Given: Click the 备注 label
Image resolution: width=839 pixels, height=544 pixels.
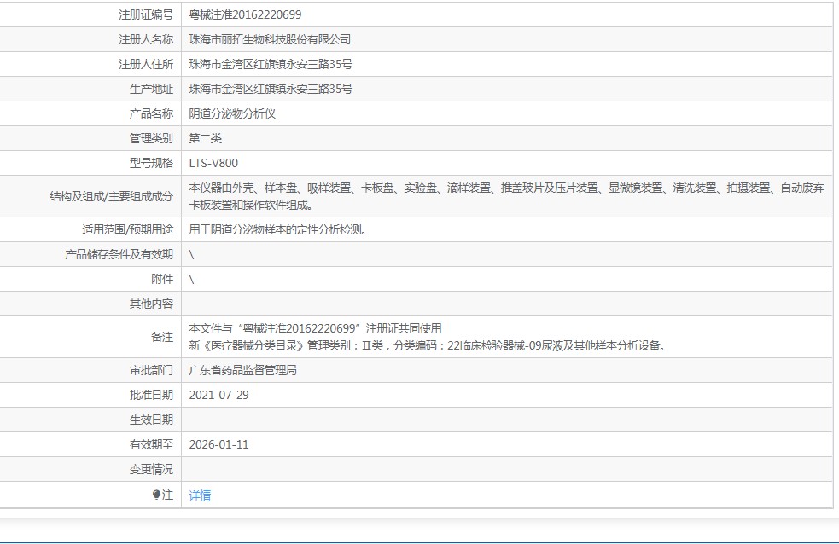Looking at the screenshot, I should (162, 337).
